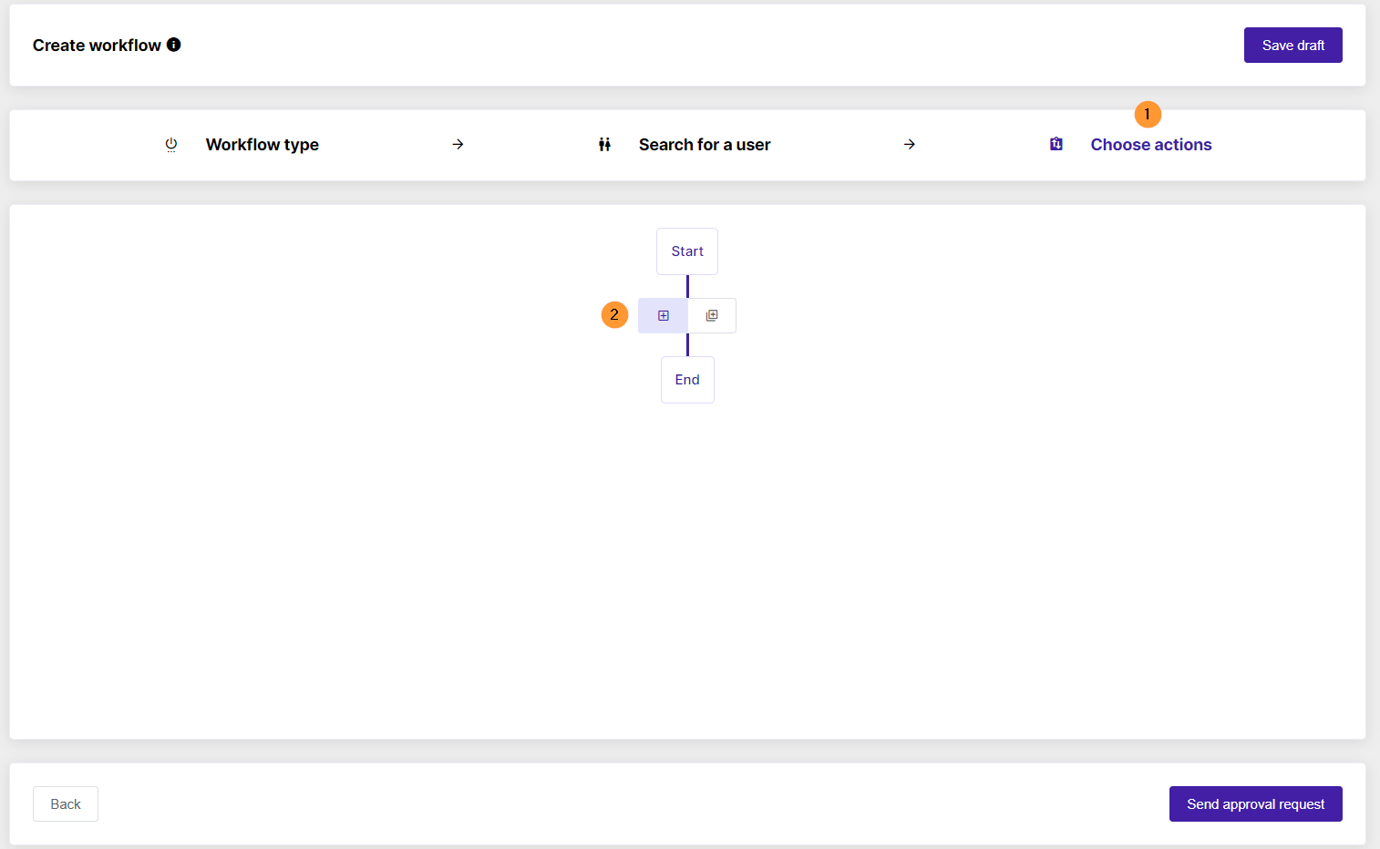
Task: Click the info icon beside Create workflow
Action: 173,45
